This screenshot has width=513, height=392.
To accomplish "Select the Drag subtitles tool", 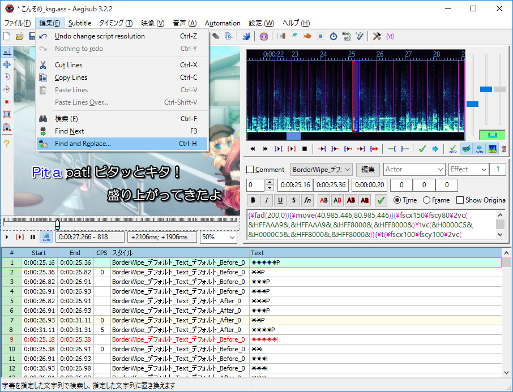I will (x=7, y=64).
